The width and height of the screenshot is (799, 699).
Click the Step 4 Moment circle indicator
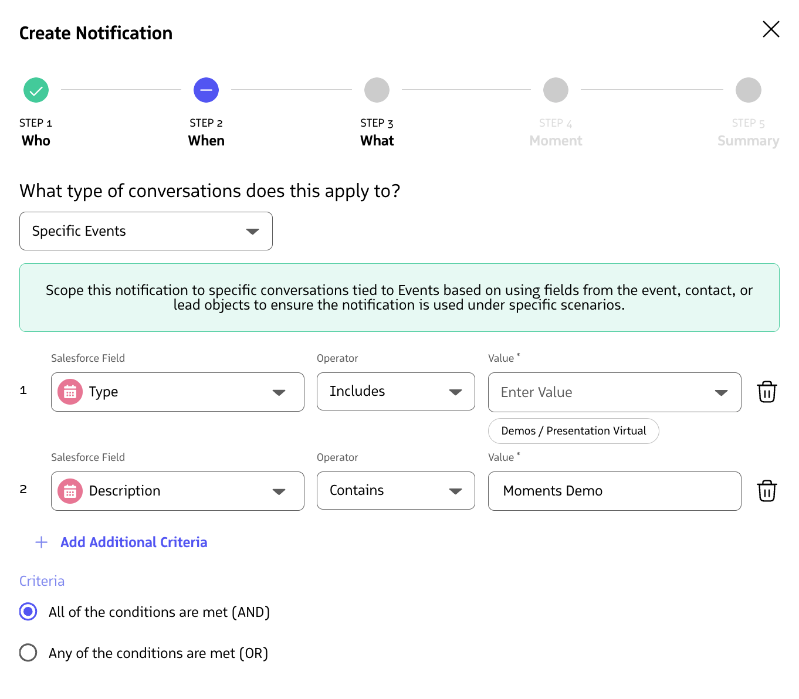(x=556, y=90)
